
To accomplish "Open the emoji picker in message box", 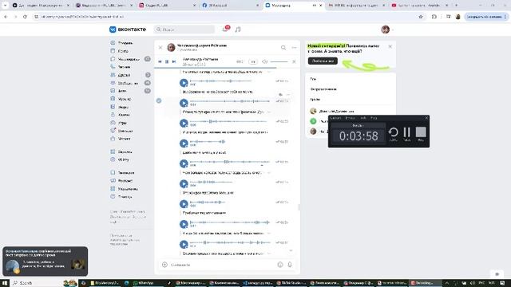I will click(x=280, y=265).
